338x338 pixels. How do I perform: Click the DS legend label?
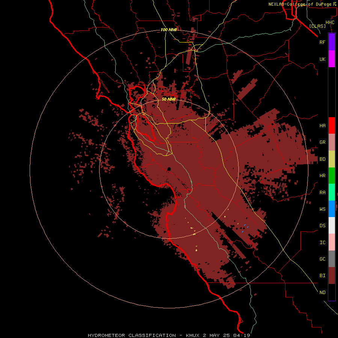pyautogui.click(x=322, y=226)
